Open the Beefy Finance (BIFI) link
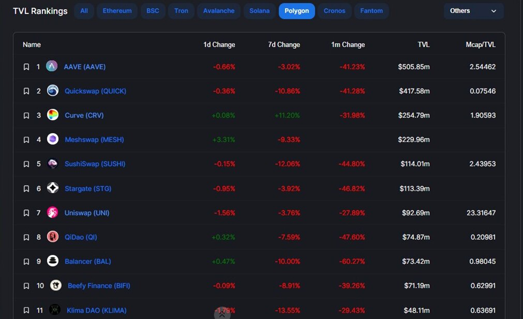The image size is (523, 319). coord(99,286)
